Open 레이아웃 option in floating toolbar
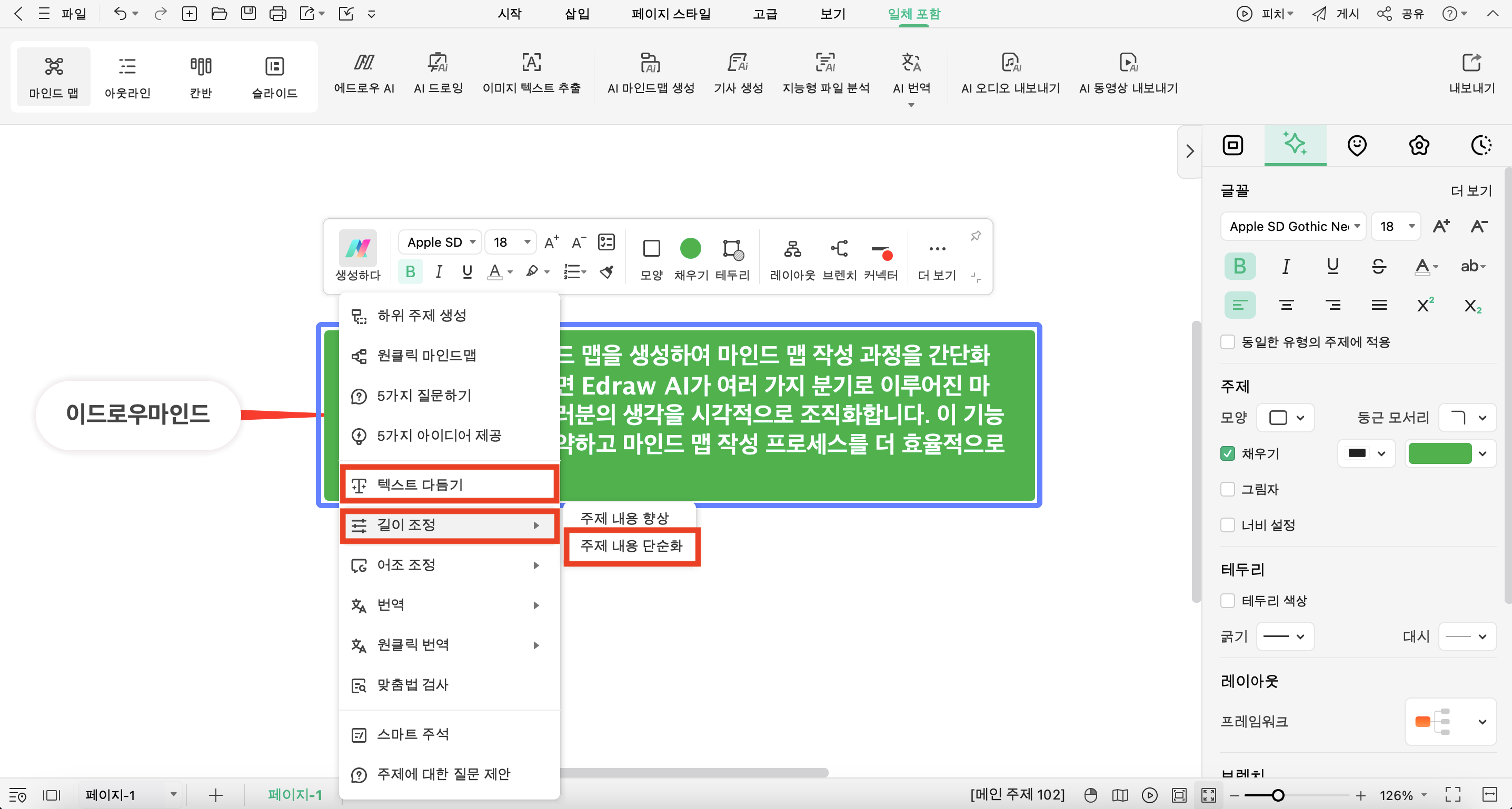This screenshot has width=1512, height=809. click(x=792, y=259)
